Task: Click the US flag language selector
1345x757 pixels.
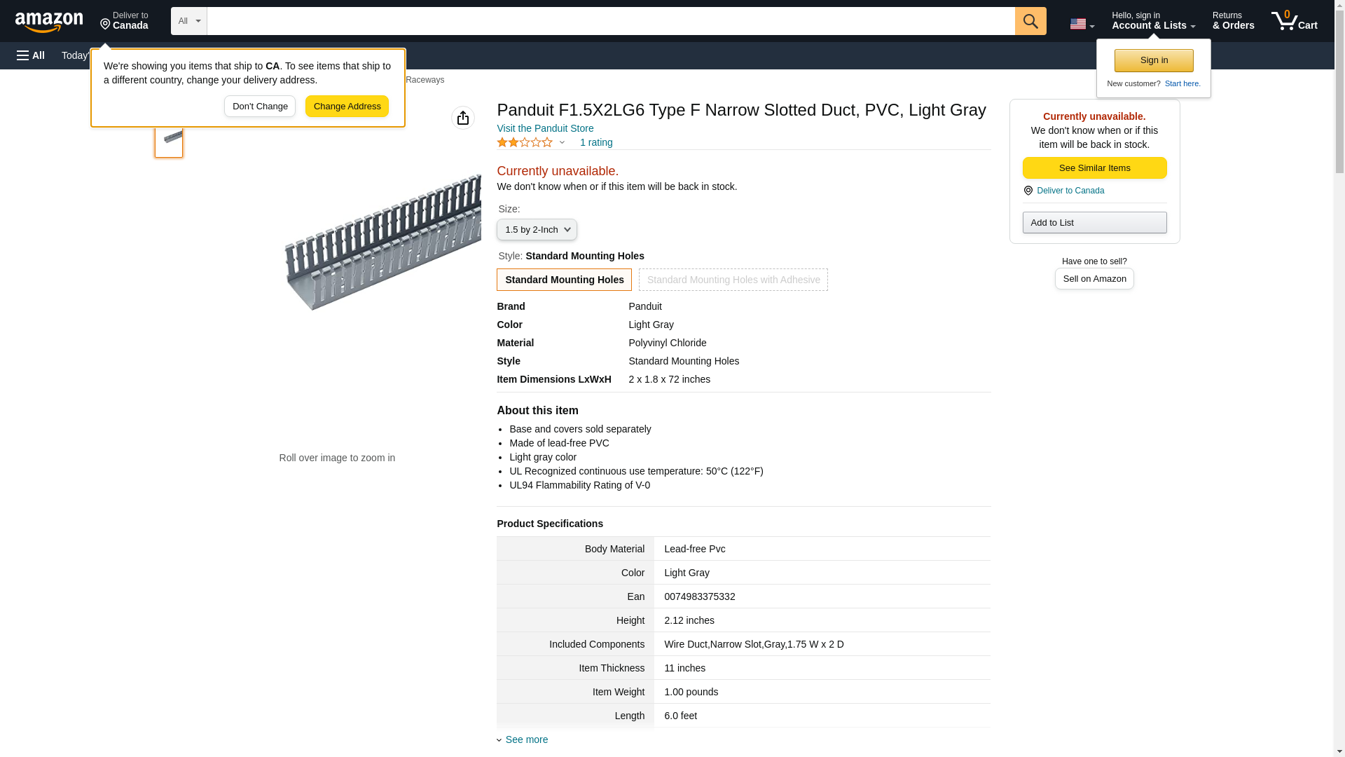Action: (x=1081, y=24)
